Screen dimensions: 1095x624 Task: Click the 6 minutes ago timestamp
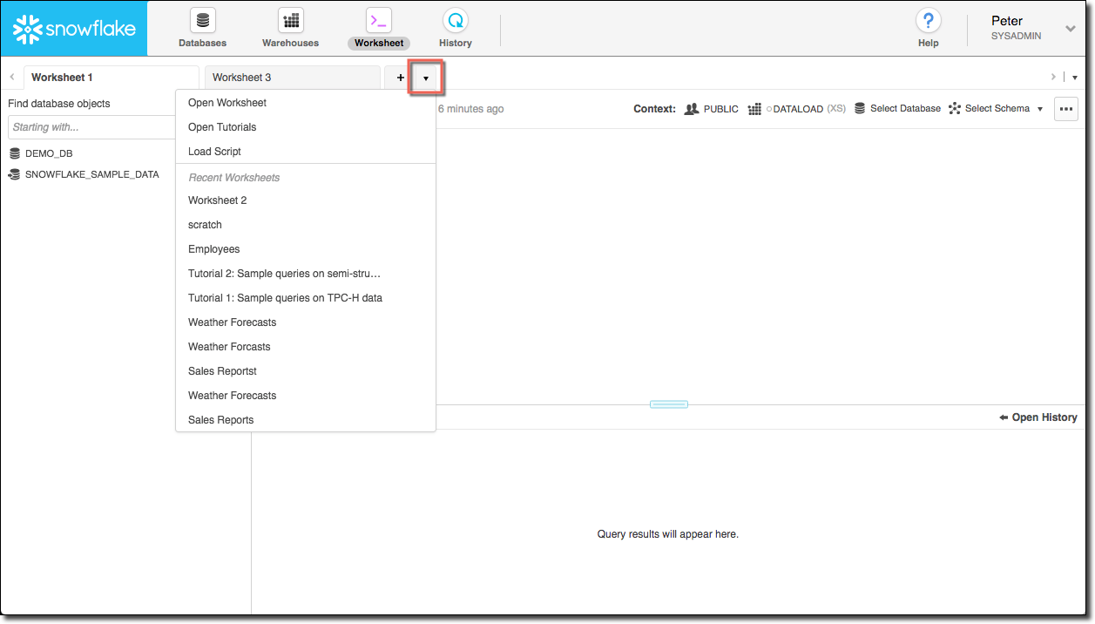[x=470, y=109]
